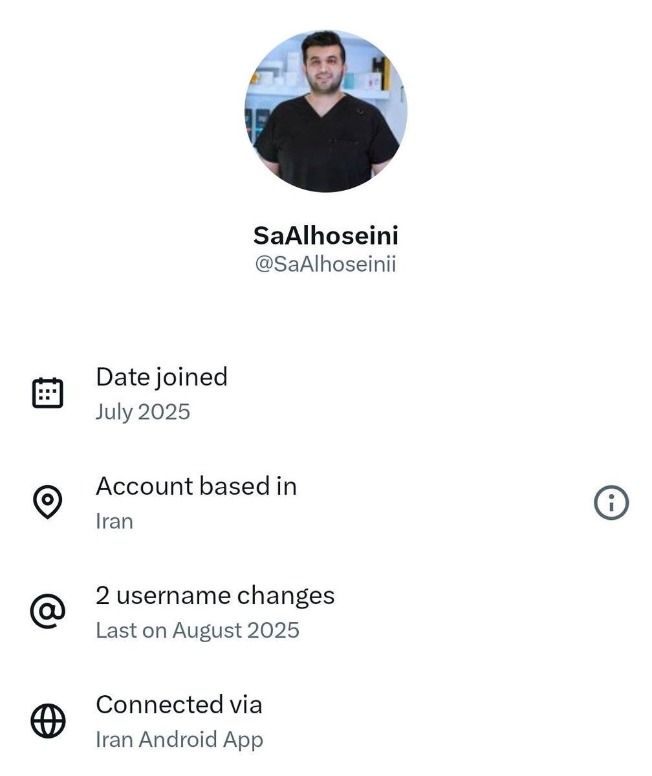Tap the Date joined label

tap(162, 376)
